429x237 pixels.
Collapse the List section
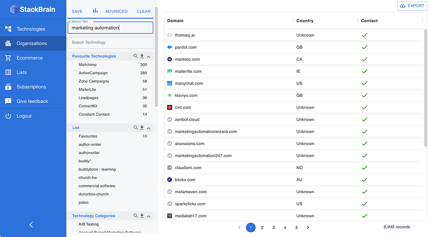coord(149,128)
